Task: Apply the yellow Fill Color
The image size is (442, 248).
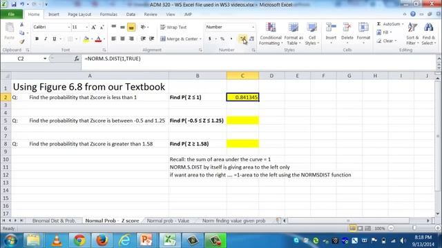Action: [x=86, y=39]
